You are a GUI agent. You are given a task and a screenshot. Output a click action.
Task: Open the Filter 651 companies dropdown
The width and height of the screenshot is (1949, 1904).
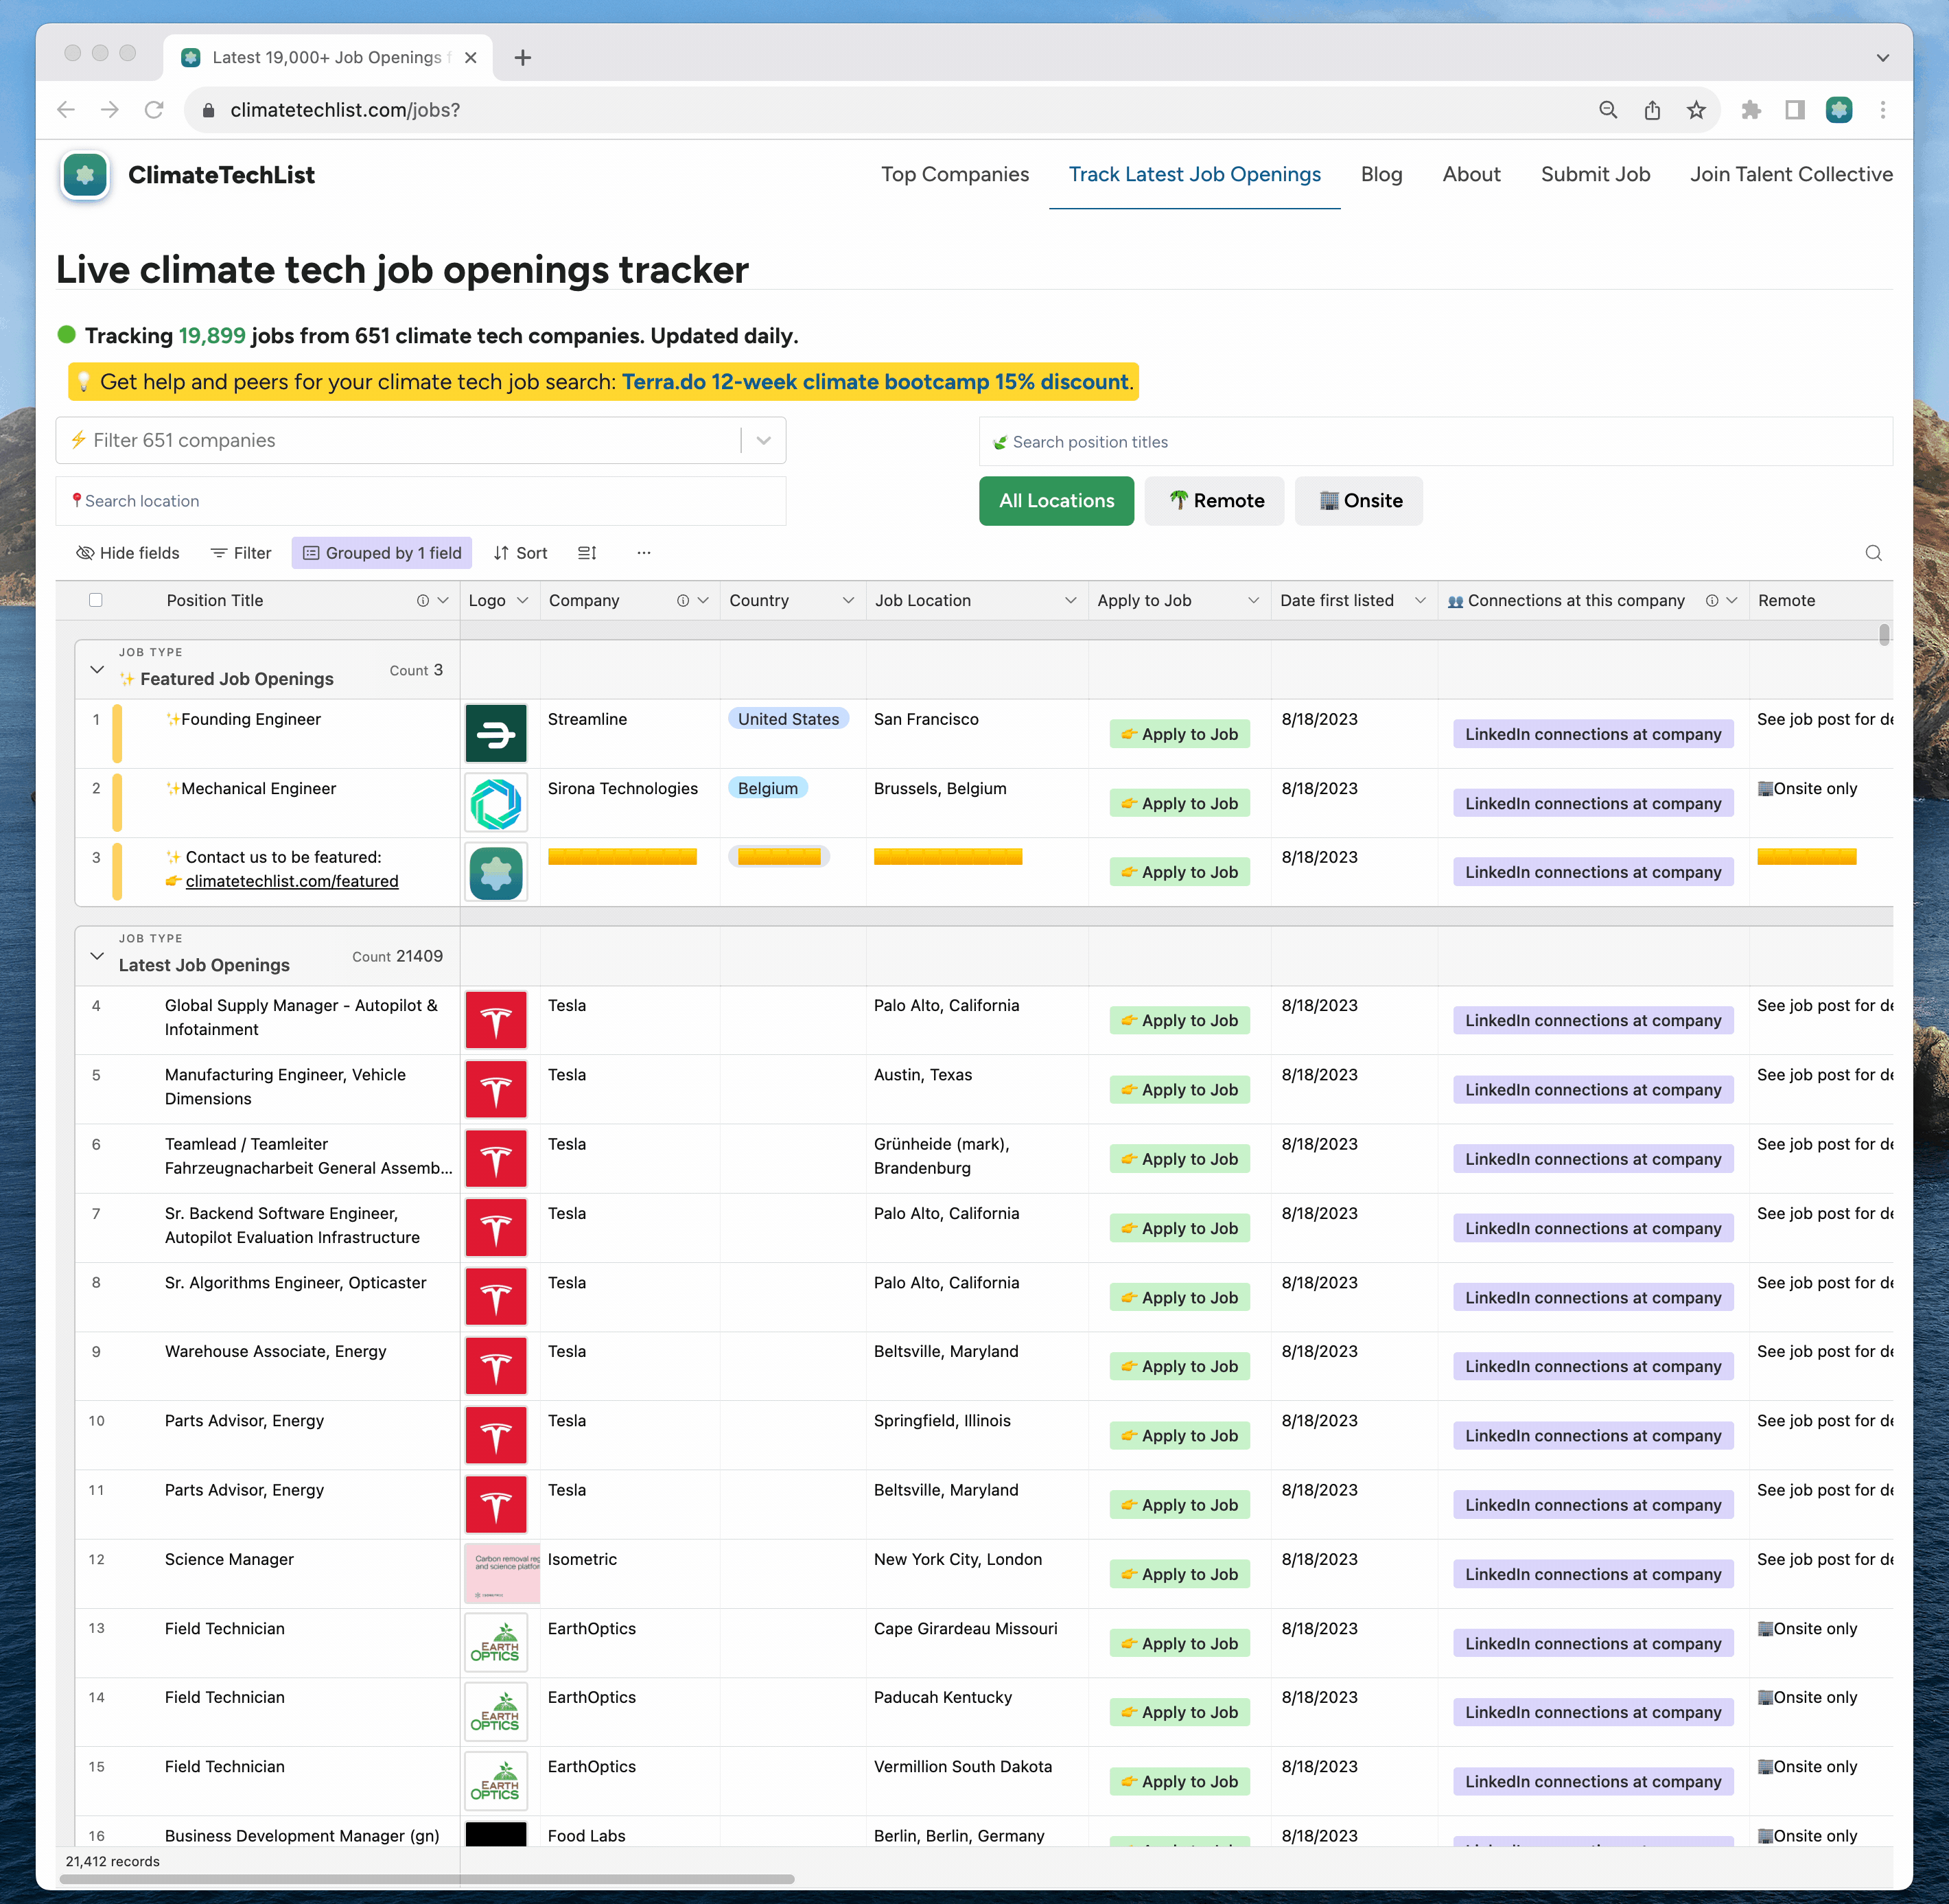[763, 440]
